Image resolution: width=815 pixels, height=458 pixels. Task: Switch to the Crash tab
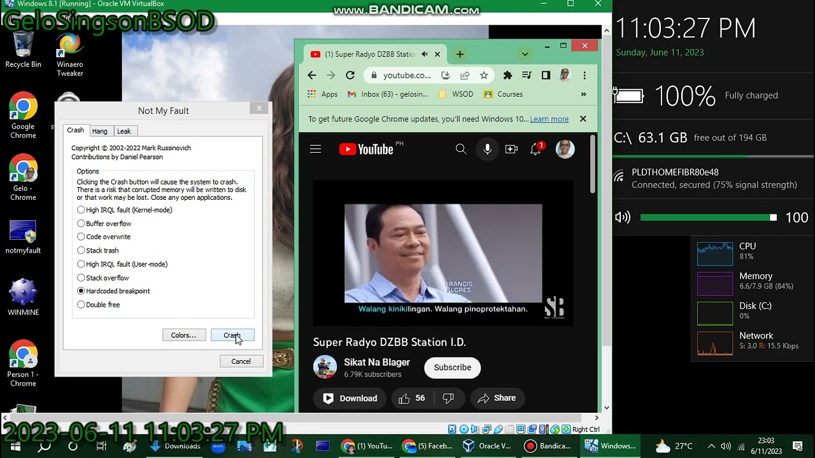coord(75,130)
